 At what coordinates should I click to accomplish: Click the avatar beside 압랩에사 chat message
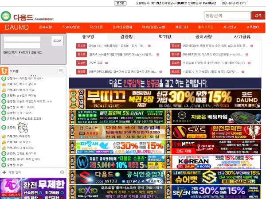pos(4,78)
